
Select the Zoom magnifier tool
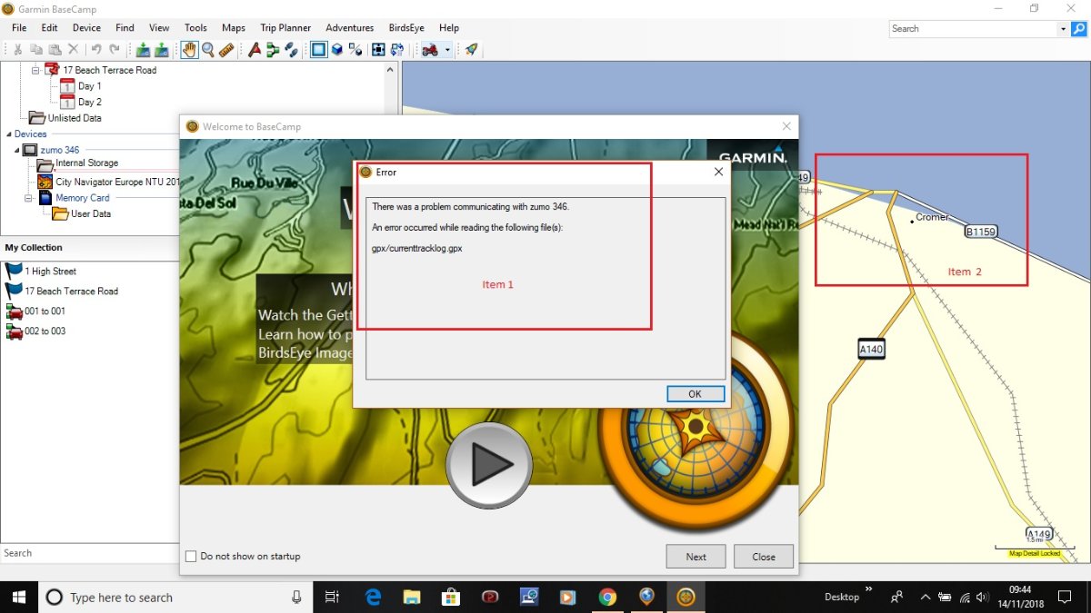pyautogui.click(x=208, y=50)
